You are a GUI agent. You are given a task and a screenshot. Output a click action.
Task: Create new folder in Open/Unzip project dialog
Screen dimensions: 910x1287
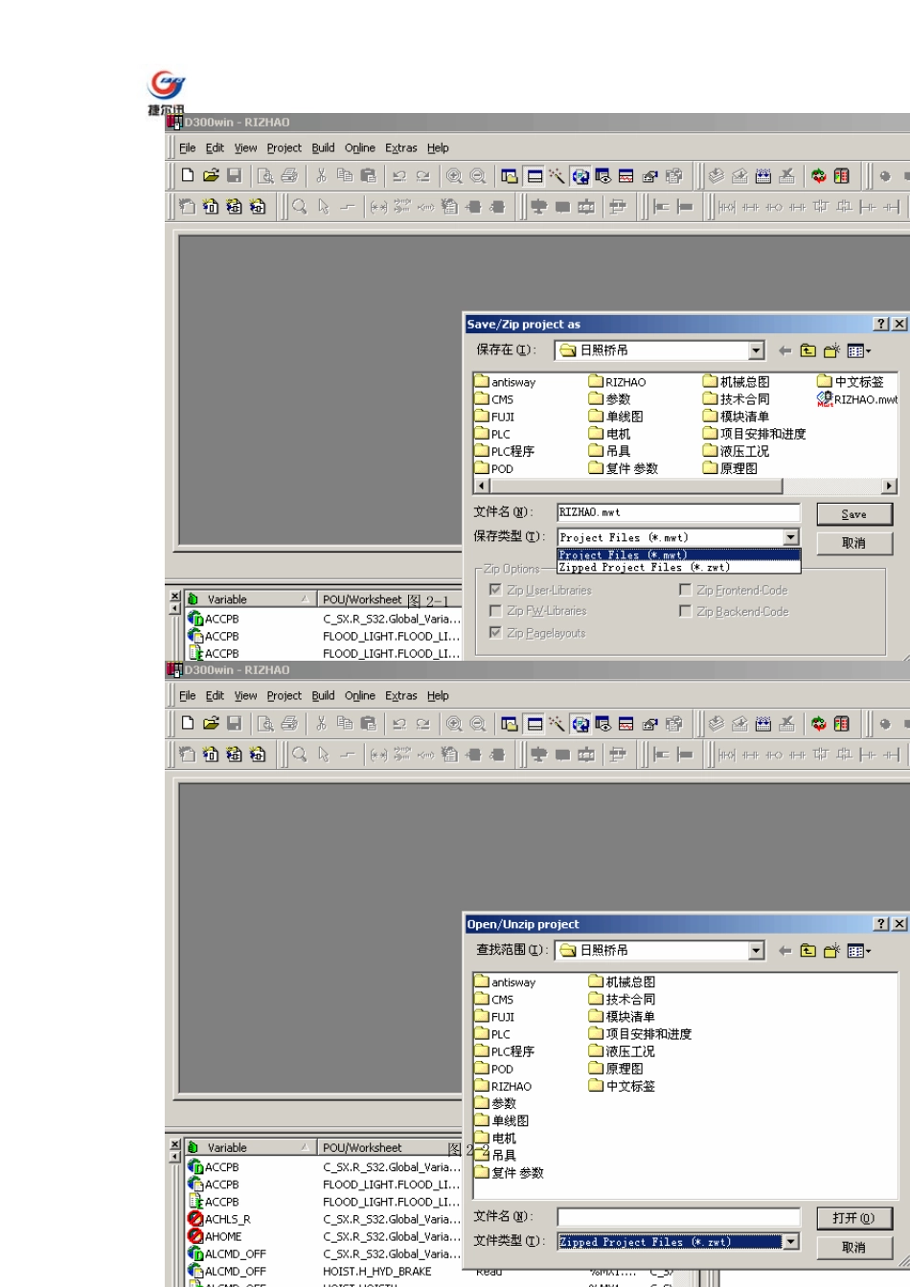pos(831,951)
